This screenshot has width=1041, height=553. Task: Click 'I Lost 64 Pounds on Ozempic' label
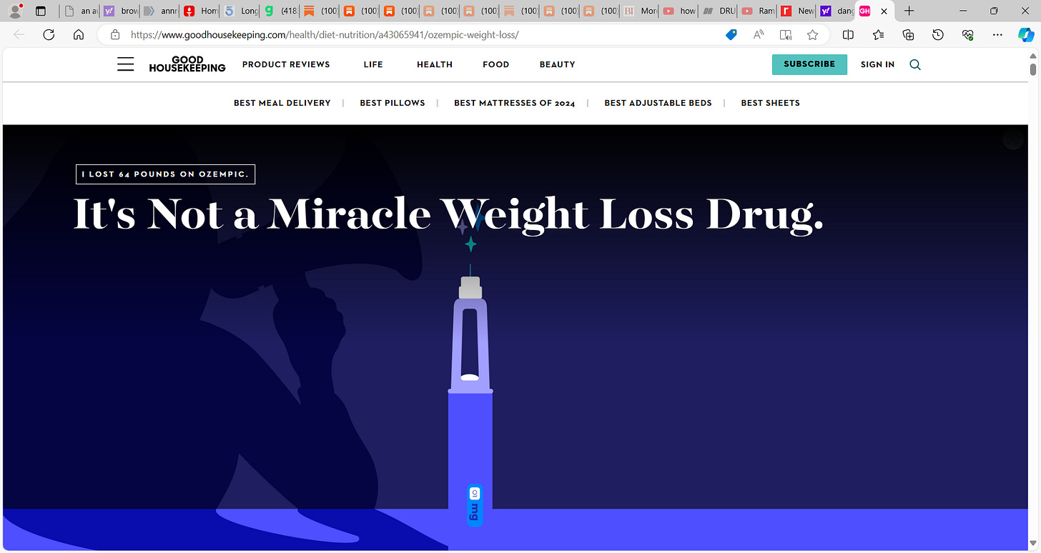(x=165, y=174)
